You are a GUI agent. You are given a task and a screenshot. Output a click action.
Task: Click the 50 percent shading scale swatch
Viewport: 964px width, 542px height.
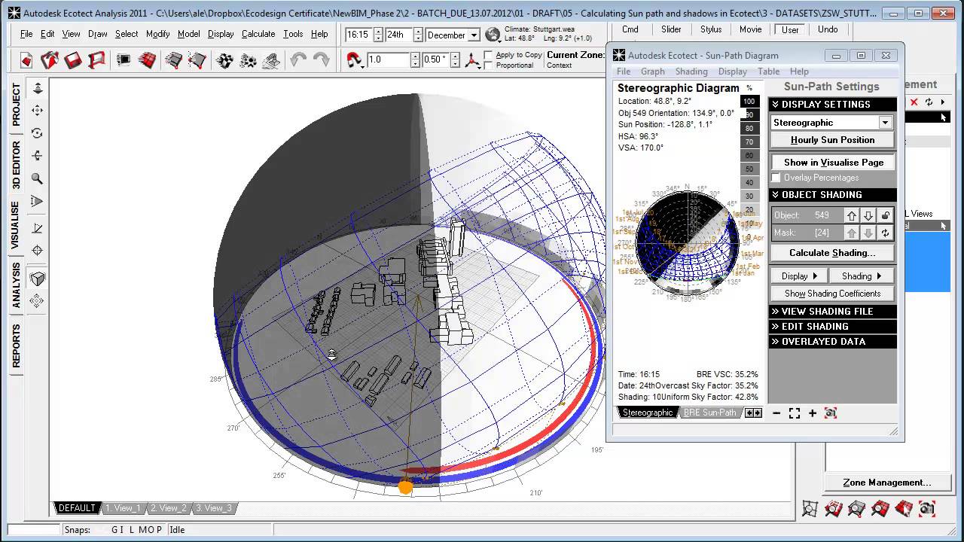pos(749,169)
